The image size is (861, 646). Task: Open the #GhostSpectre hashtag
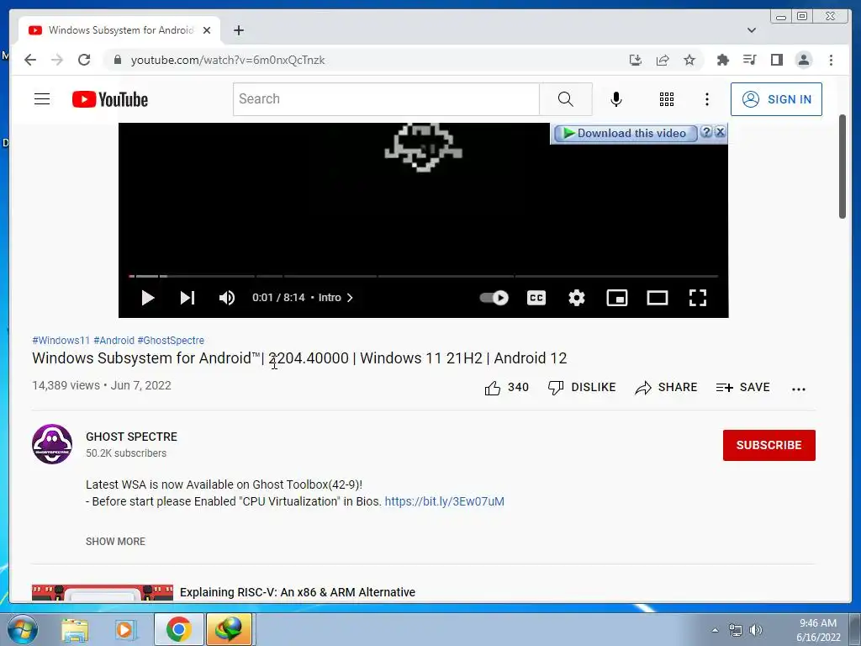click(171, 341)
